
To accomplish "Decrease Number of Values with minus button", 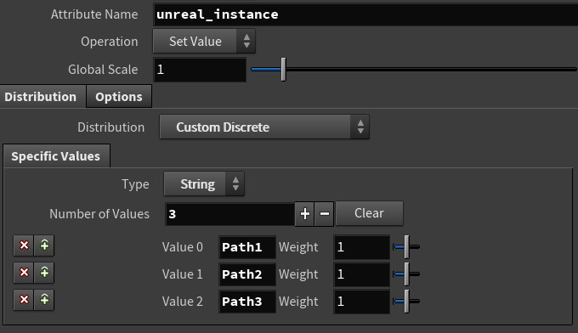I will click(x=325, y=214).
